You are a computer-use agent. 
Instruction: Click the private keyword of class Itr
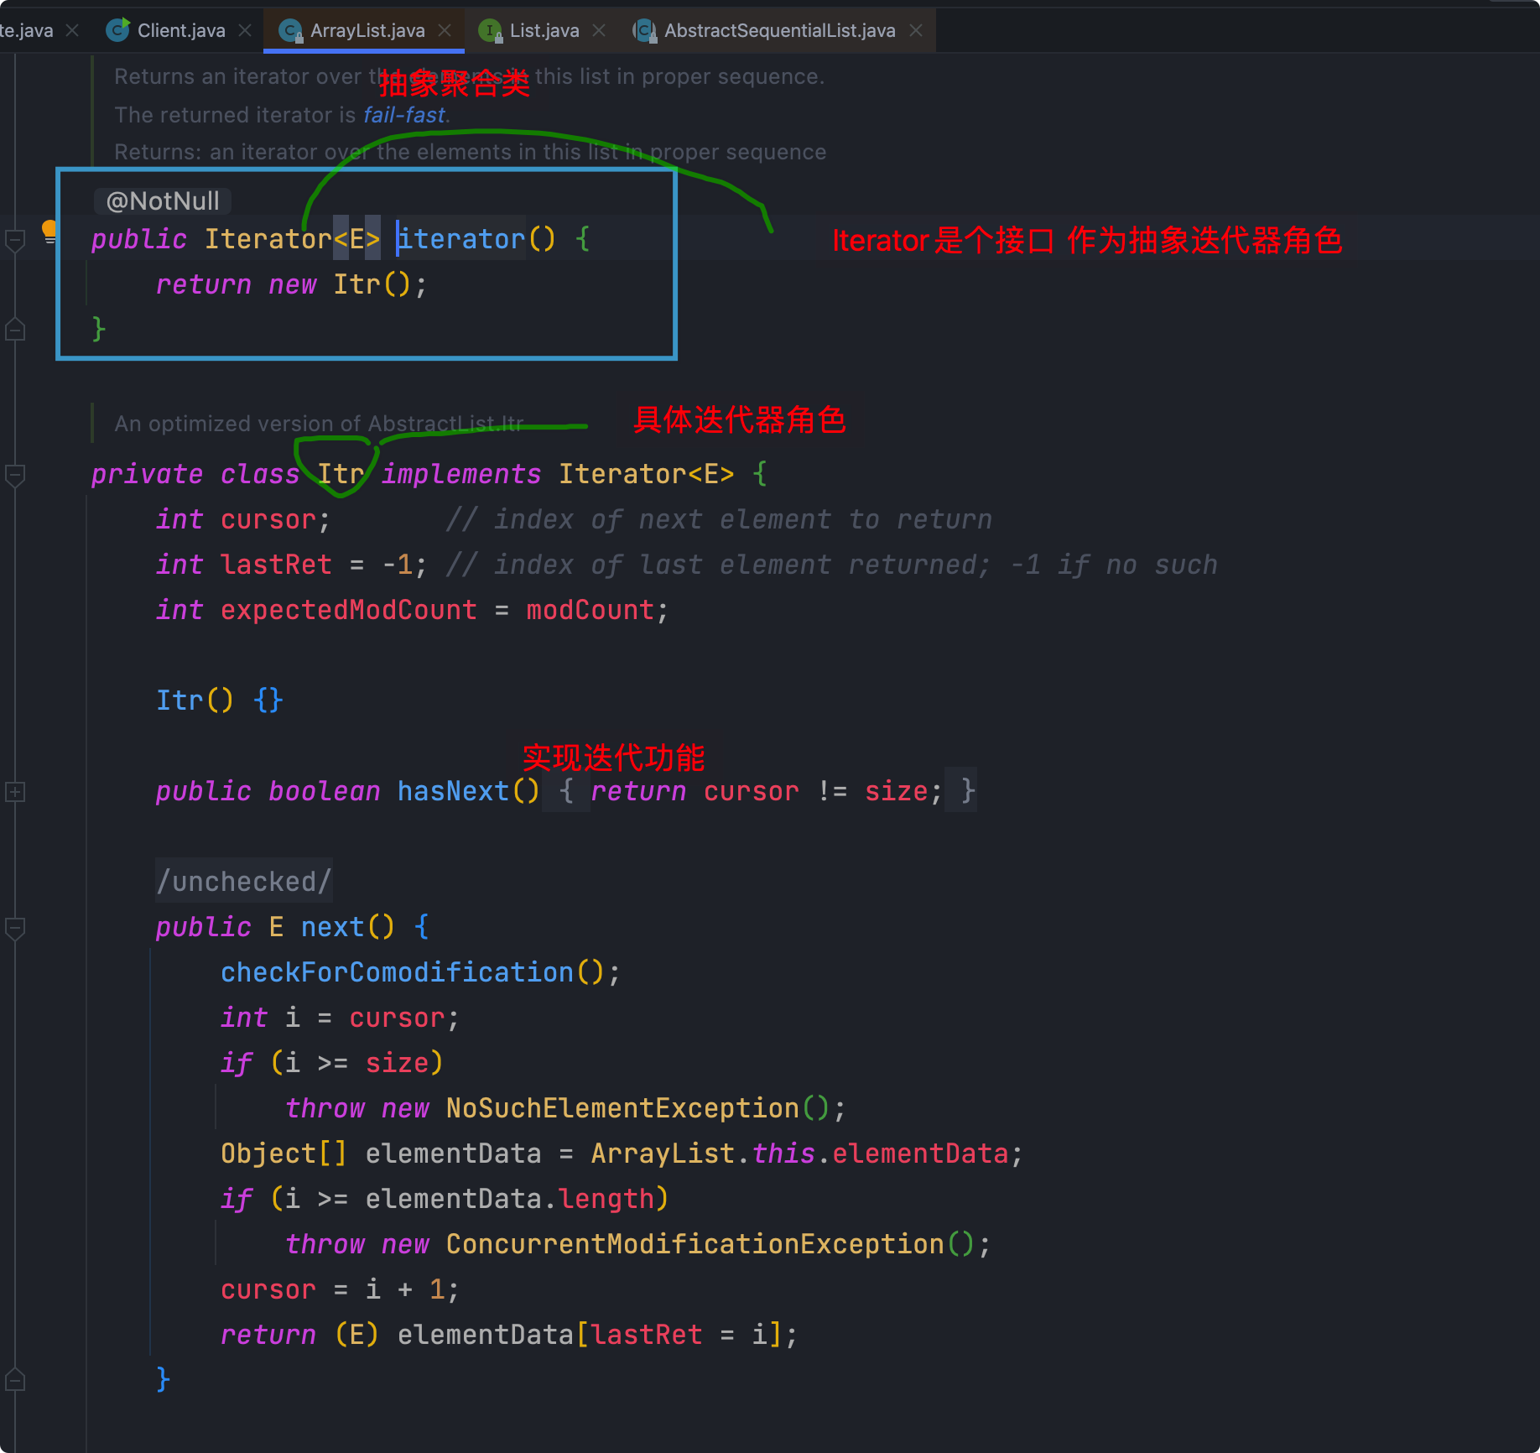coord(147,474)
